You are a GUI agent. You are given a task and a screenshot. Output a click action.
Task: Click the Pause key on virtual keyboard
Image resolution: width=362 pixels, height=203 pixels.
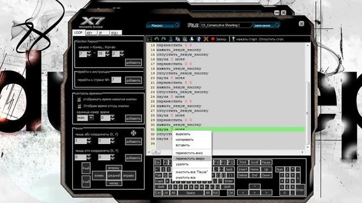point(266,162)
